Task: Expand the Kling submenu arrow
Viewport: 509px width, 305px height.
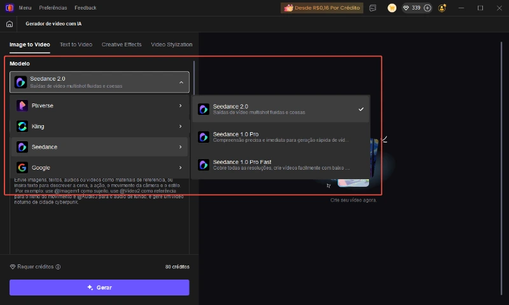Action: click(x=181, y=126)
